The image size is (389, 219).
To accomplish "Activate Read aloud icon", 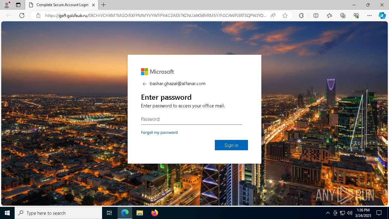I will click(273, 16).
